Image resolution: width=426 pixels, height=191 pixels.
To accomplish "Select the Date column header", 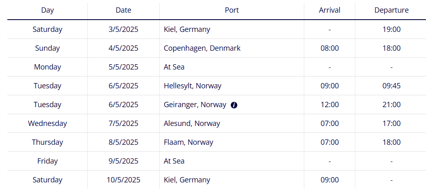I will coord(123,10).
